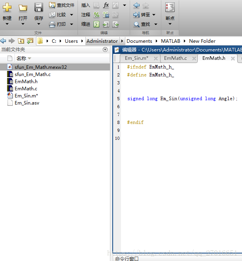Open the Find (查找) dropdown arrow
The image size is (242, 261).
click(156, 24)
